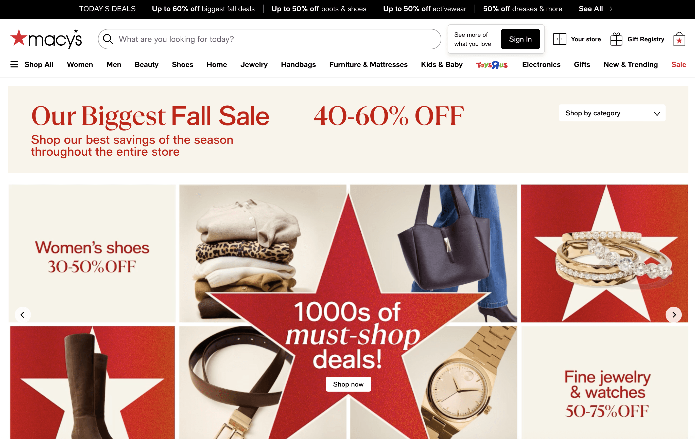Click the Shop now button
The image size is (695, 439).
[348, 384]
